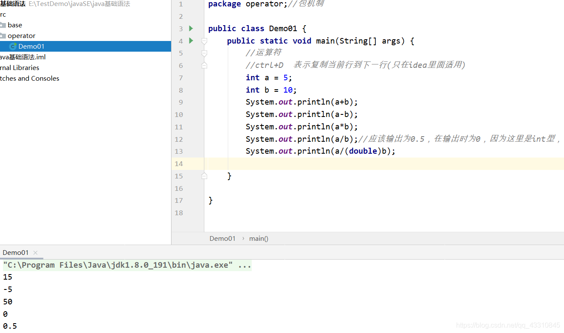Click System.out.println(a*b) line
This screenshot has height=333, width=564.
pos(302,127)
